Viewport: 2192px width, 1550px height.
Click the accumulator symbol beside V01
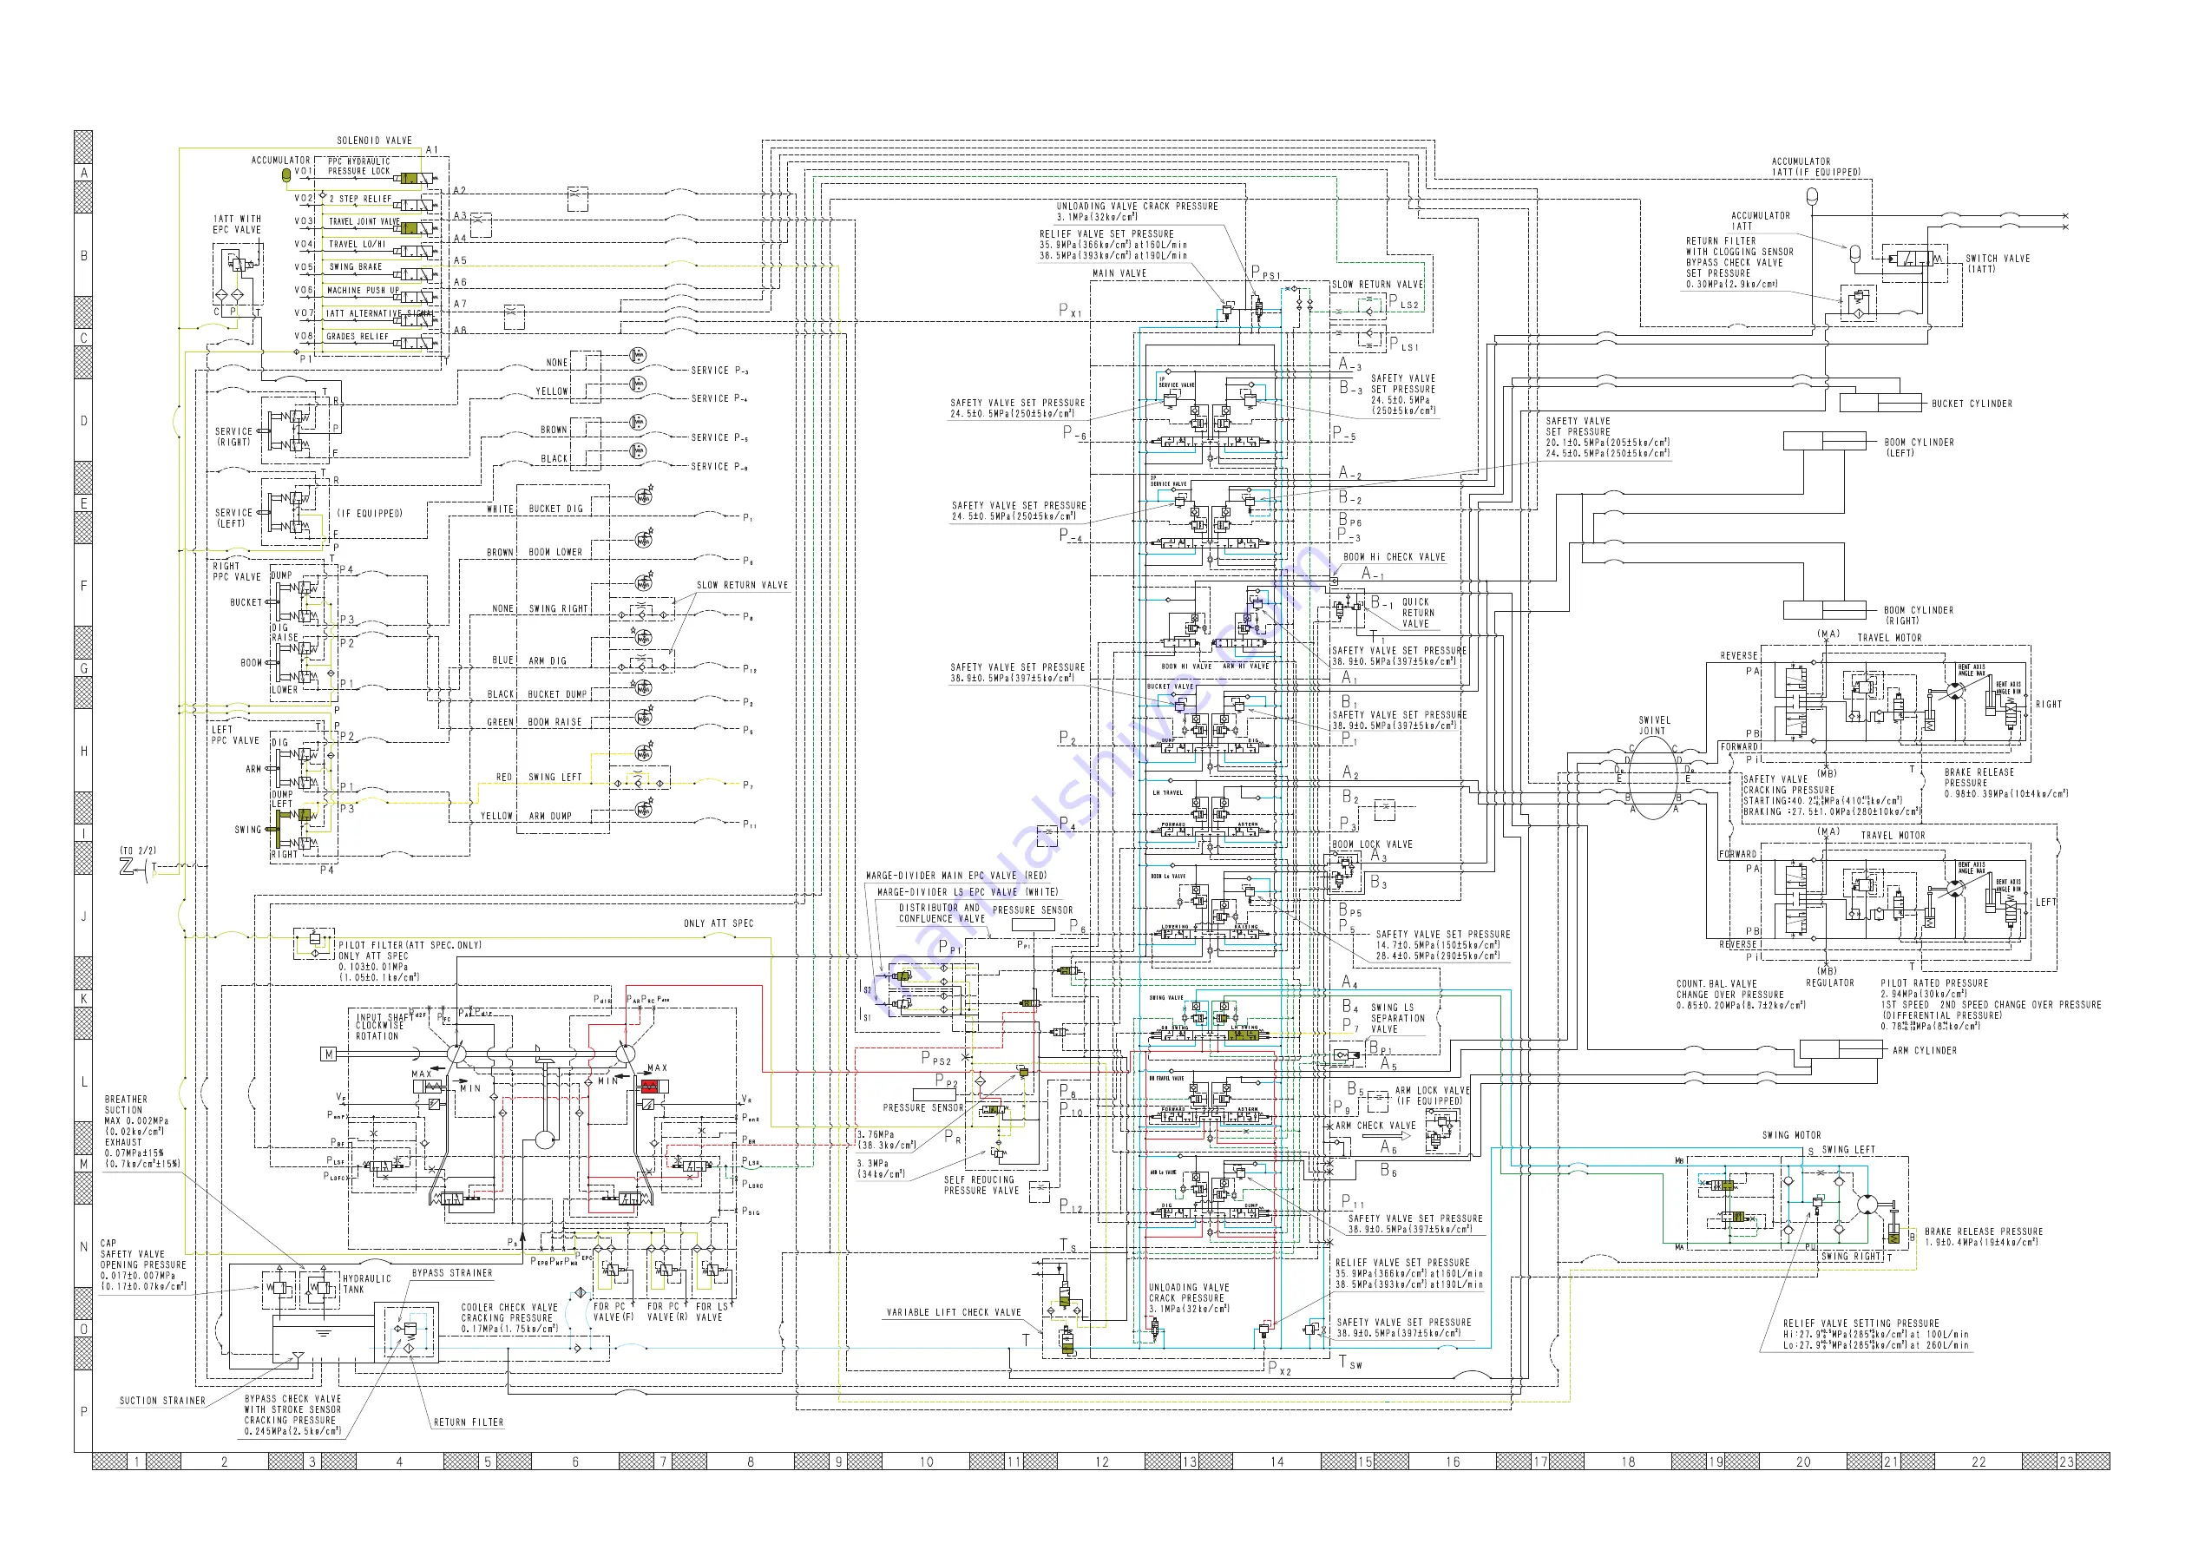point(285,175)
